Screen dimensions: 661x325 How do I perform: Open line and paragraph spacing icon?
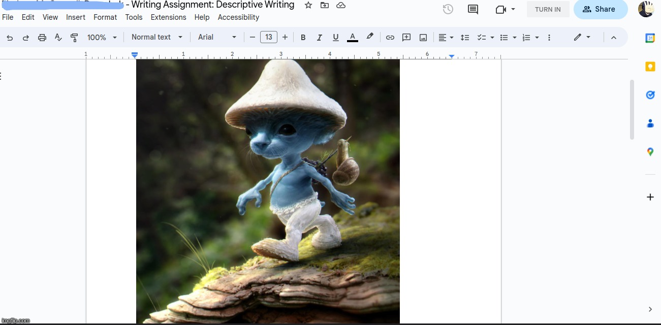coord(465,38)
